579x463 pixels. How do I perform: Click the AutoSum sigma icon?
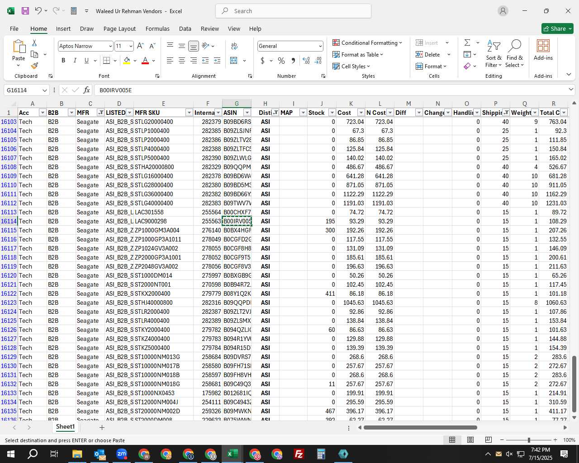467,43
